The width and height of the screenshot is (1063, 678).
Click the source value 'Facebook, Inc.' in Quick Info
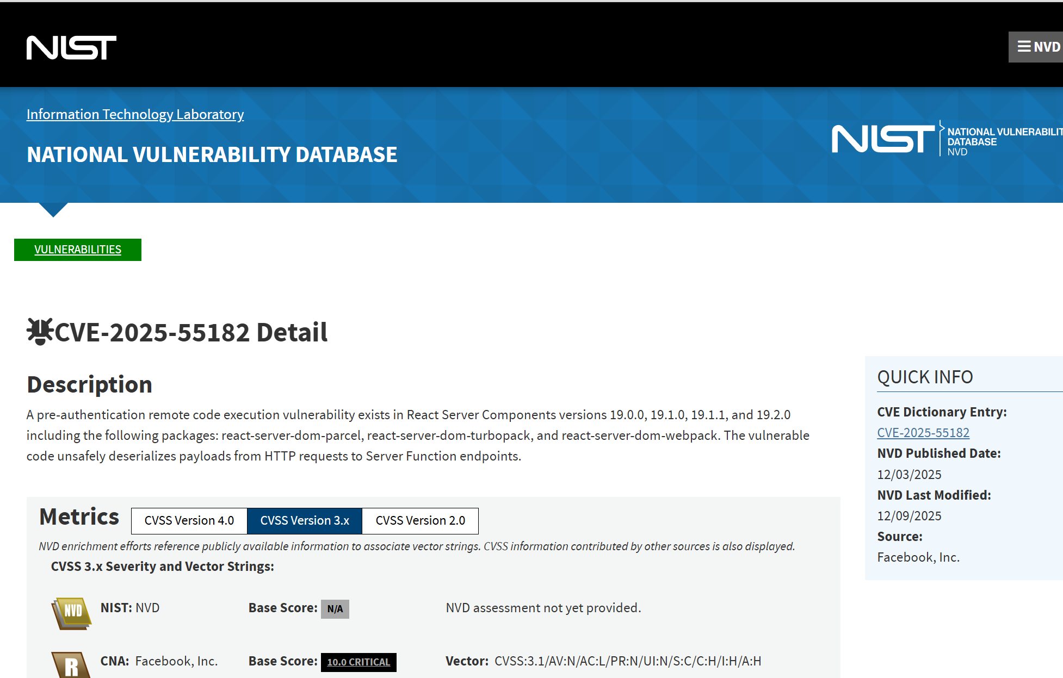coord(918,557)
